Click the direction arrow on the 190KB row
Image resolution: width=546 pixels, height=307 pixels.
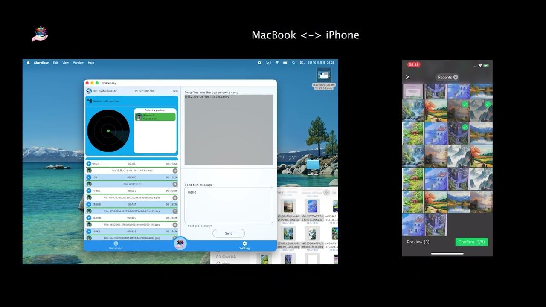coord(89,232)
